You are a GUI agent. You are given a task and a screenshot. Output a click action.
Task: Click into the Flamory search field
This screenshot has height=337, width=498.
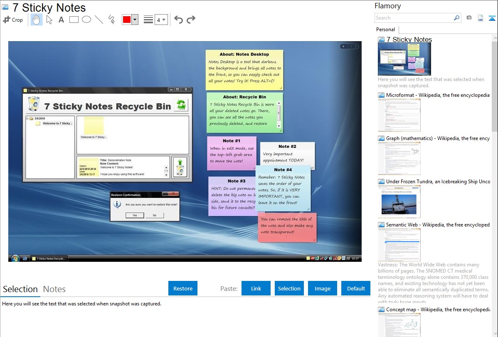pyautogui.click(x=414, y=18)
